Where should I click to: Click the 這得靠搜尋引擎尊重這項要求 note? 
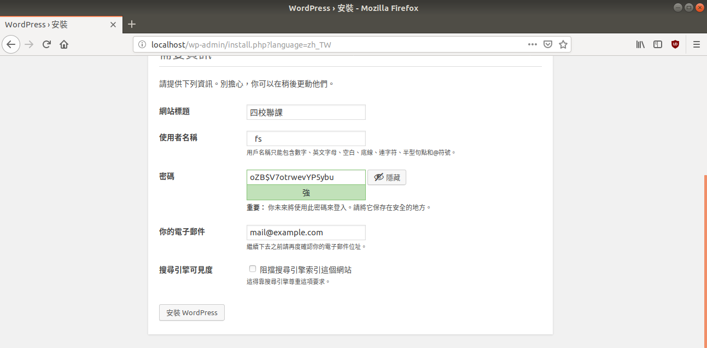click(289, 282)
